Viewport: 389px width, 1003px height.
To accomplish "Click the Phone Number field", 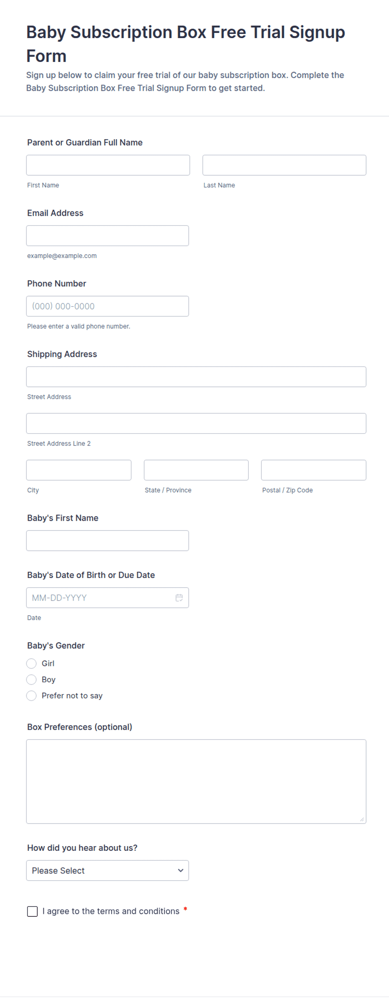I will [x=107, y=306].
